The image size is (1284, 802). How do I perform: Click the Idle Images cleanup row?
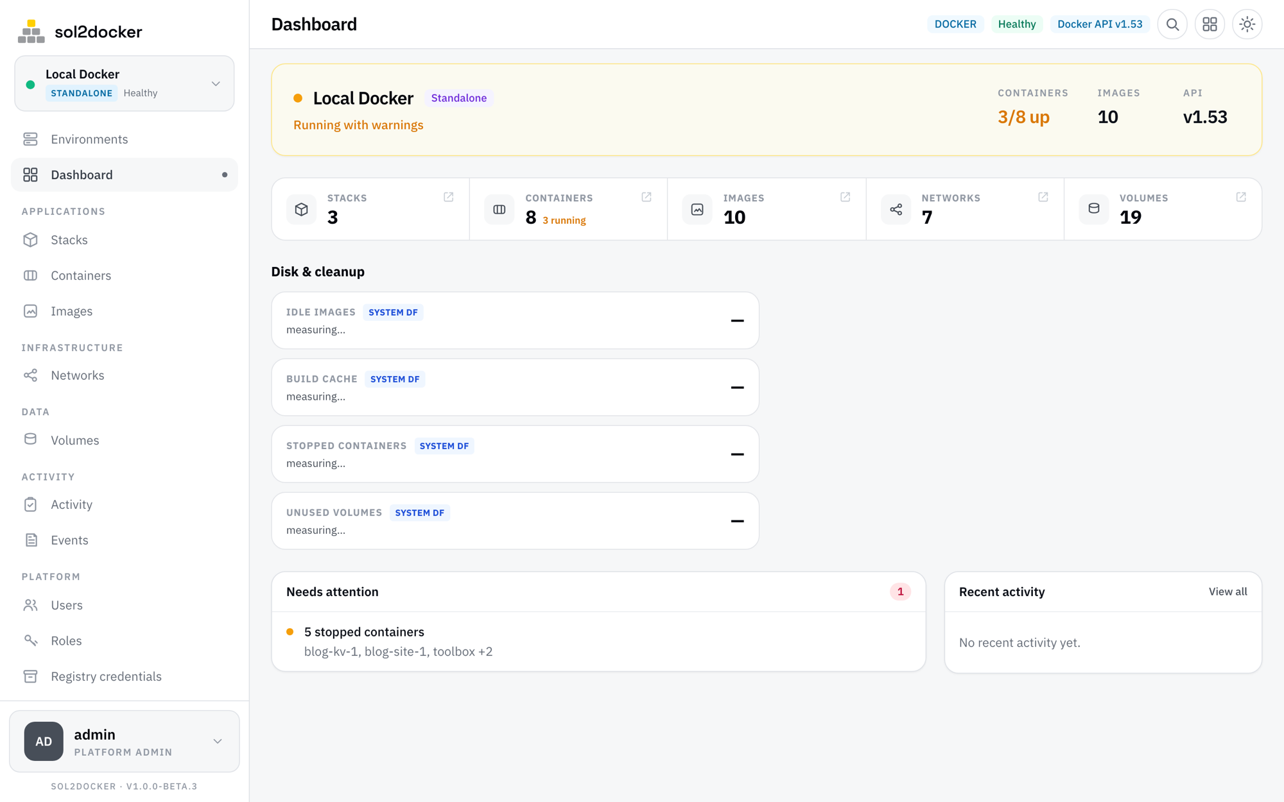(x=515, y=321)
